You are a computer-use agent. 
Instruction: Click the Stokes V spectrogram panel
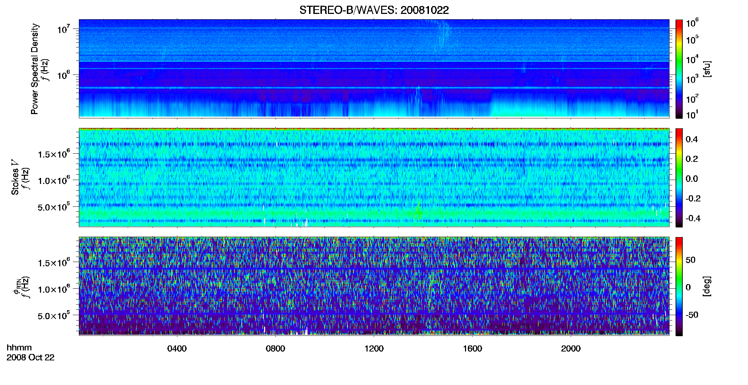tap(374, 178)
